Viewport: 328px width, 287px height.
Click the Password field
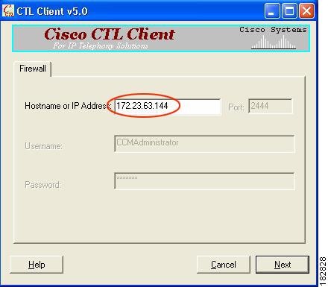[x=204, y=181]
